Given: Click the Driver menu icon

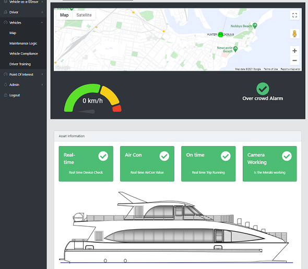Looking at the screenshot, I should click(6, 12).
